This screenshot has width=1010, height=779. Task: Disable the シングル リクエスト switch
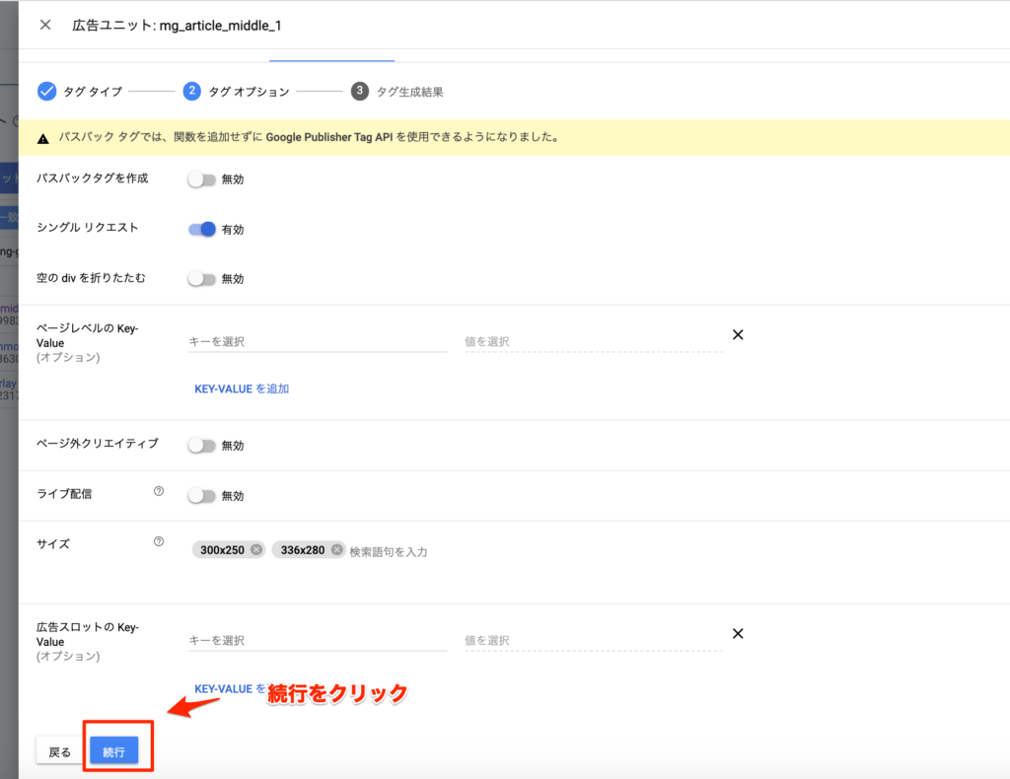pyautogui.click(x=201, y=229)
